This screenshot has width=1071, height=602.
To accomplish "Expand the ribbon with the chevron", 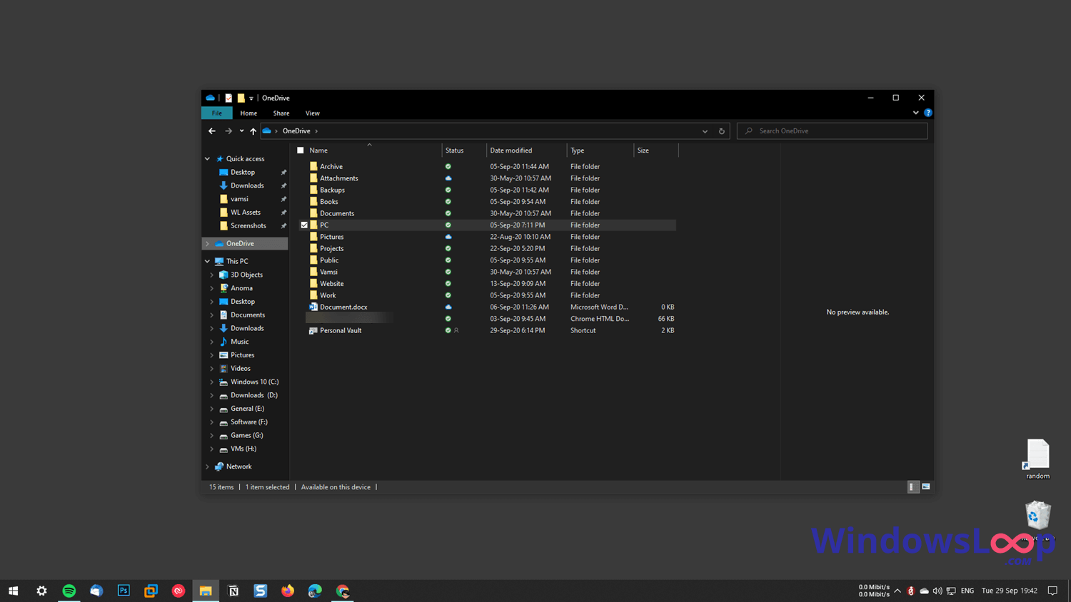I will click(915, 112).
